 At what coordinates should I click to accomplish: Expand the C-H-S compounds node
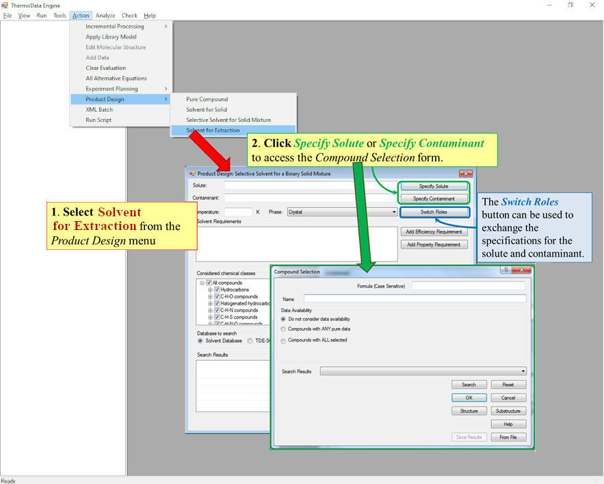(210, 317)
